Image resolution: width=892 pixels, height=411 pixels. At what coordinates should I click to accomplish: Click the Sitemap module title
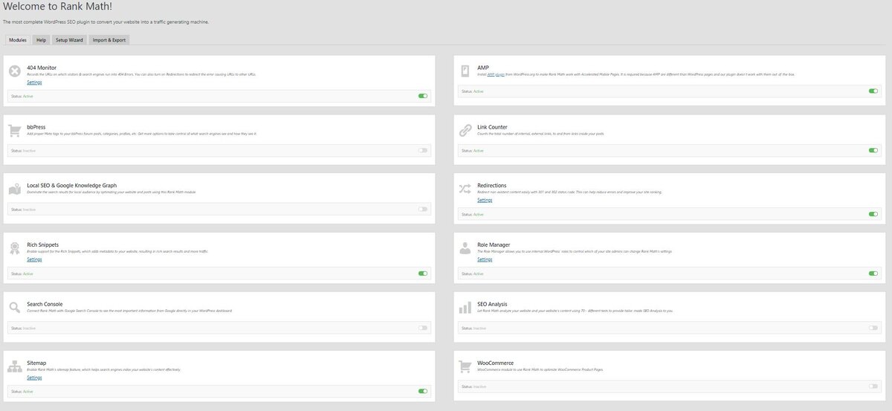click(36, 363)
